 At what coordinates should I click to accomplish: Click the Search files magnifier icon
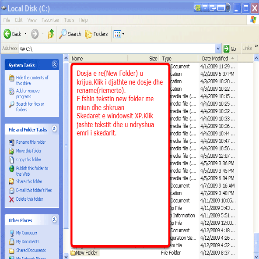coord(11,104)
